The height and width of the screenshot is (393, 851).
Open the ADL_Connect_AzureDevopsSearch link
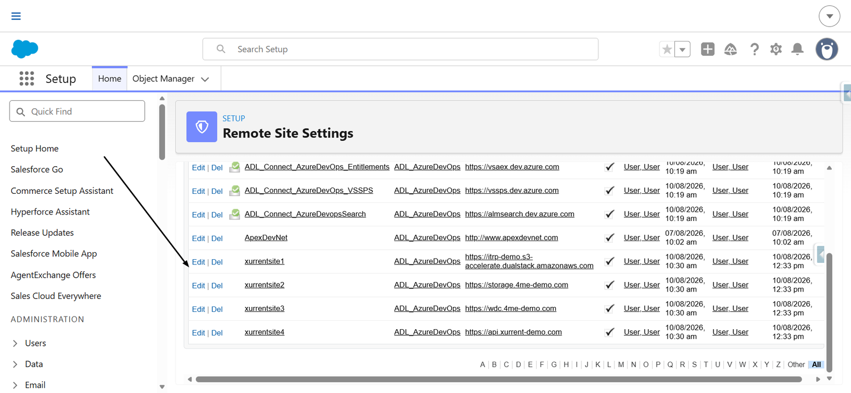(305, 214)
